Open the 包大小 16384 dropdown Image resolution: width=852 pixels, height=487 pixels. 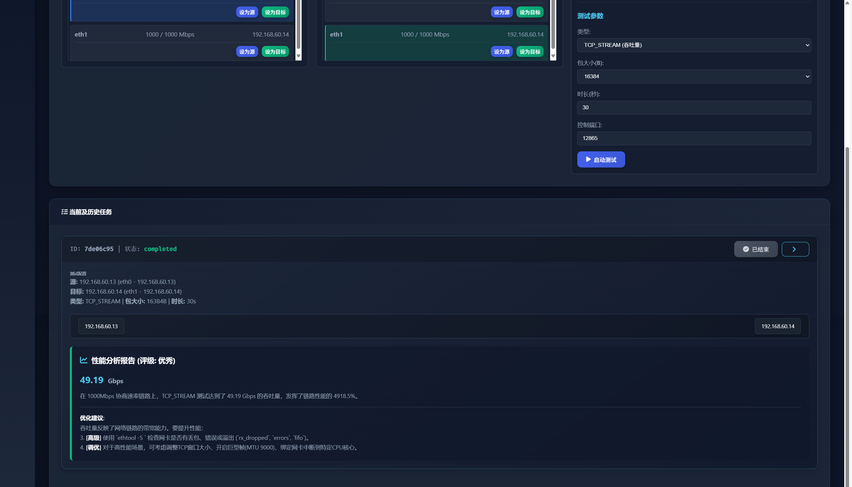[693, 77]
